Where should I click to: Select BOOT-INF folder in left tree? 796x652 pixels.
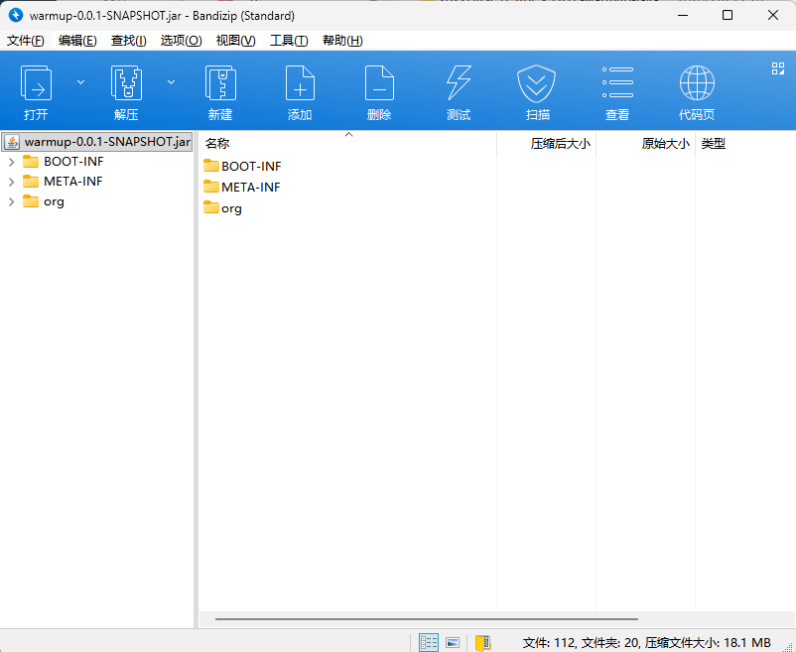[x=64, y=162]
